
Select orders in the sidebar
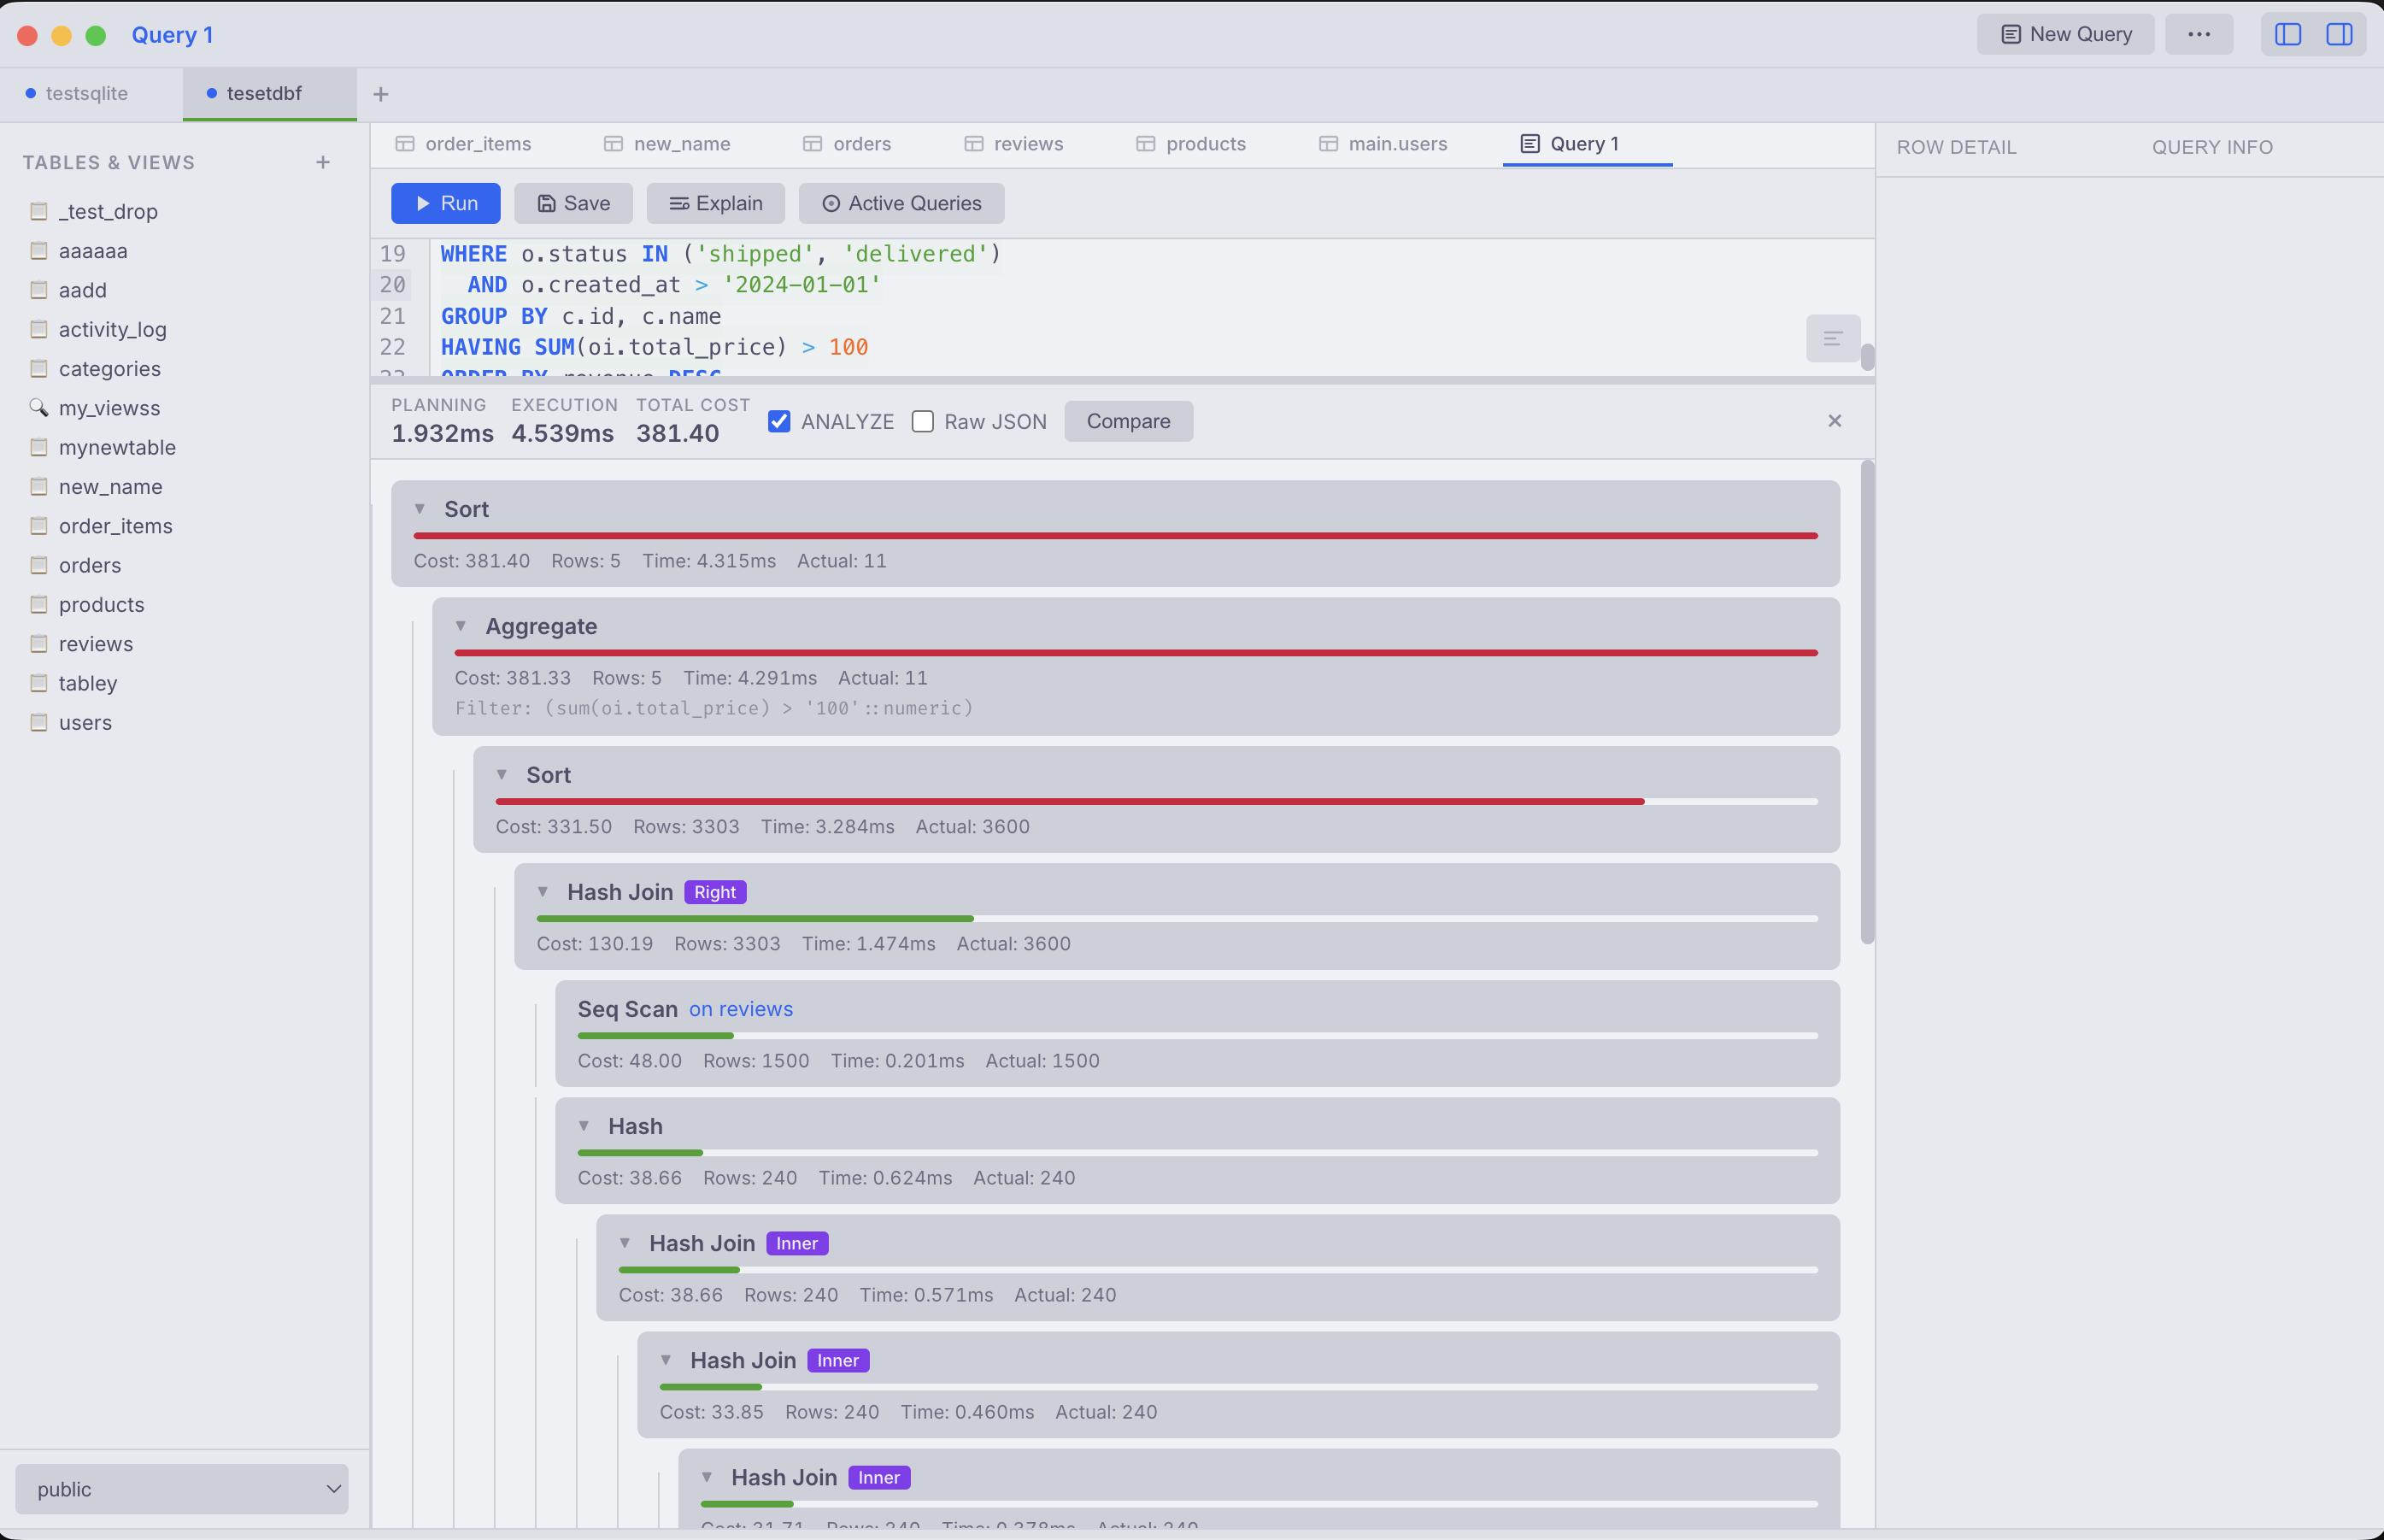pyautogui.click(x=185, y=565)
